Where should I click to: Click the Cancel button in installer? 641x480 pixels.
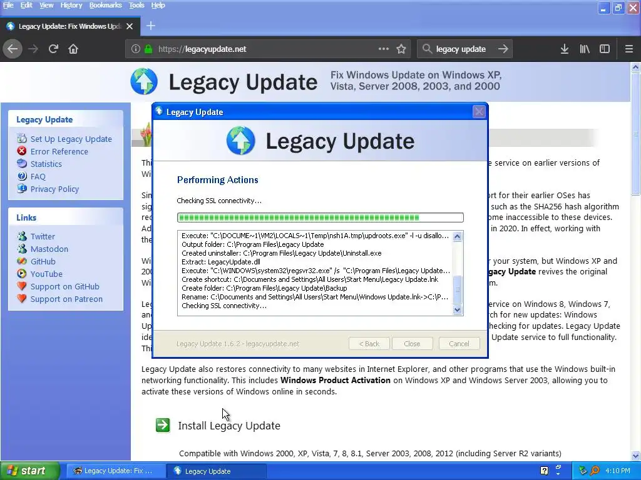[x=459, y=344]
